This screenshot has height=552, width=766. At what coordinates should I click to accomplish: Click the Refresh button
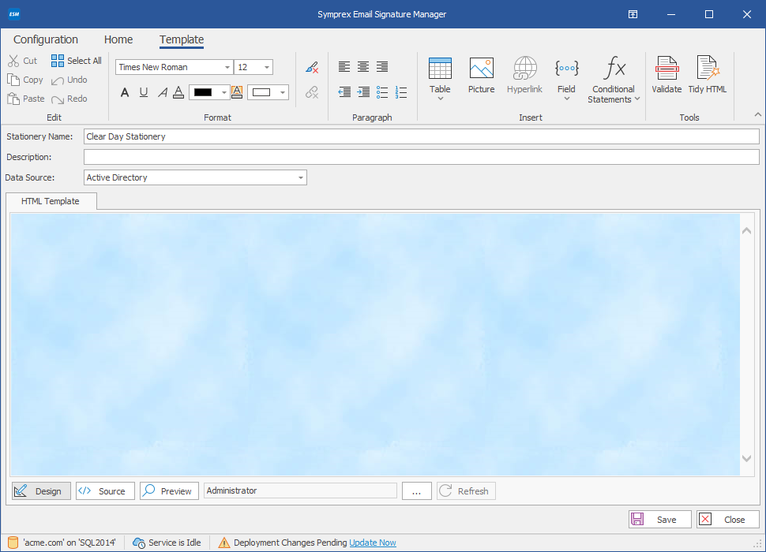(x=466, y=491)
